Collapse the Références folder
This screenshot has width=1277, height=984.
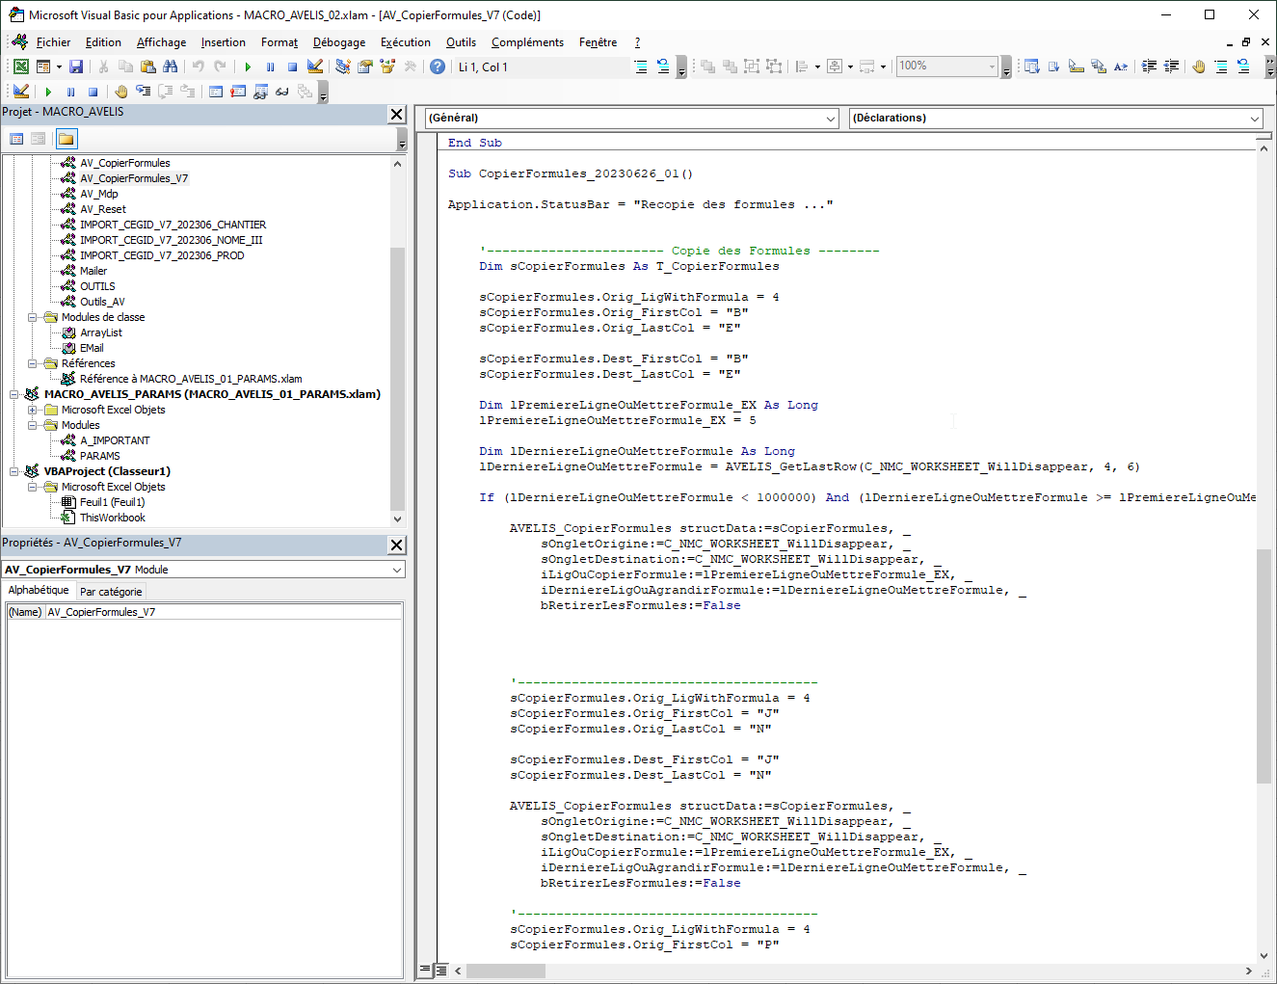point(32,363)
